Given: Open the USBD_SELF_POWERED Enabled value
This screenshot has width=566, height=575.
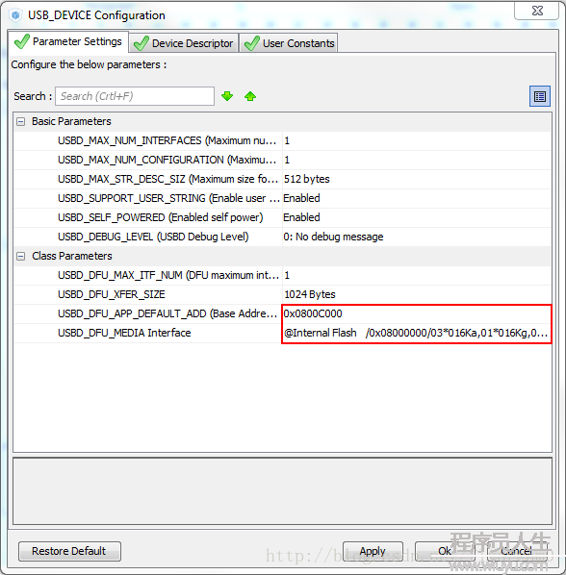Looking at the screenshot, I should pos(301,217).
